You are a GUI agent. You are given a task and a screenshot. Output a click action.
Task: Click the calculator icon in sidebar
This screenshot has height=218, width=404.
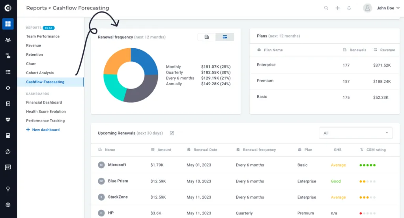(8, 136)
